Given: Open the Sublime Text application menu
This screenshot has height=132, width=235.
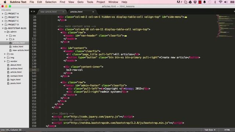Looking at the screenshot, I should click(18, 2).
